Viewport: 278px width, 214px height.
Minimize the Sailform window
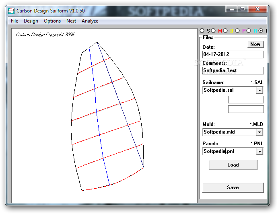click(x=232, y=9)
